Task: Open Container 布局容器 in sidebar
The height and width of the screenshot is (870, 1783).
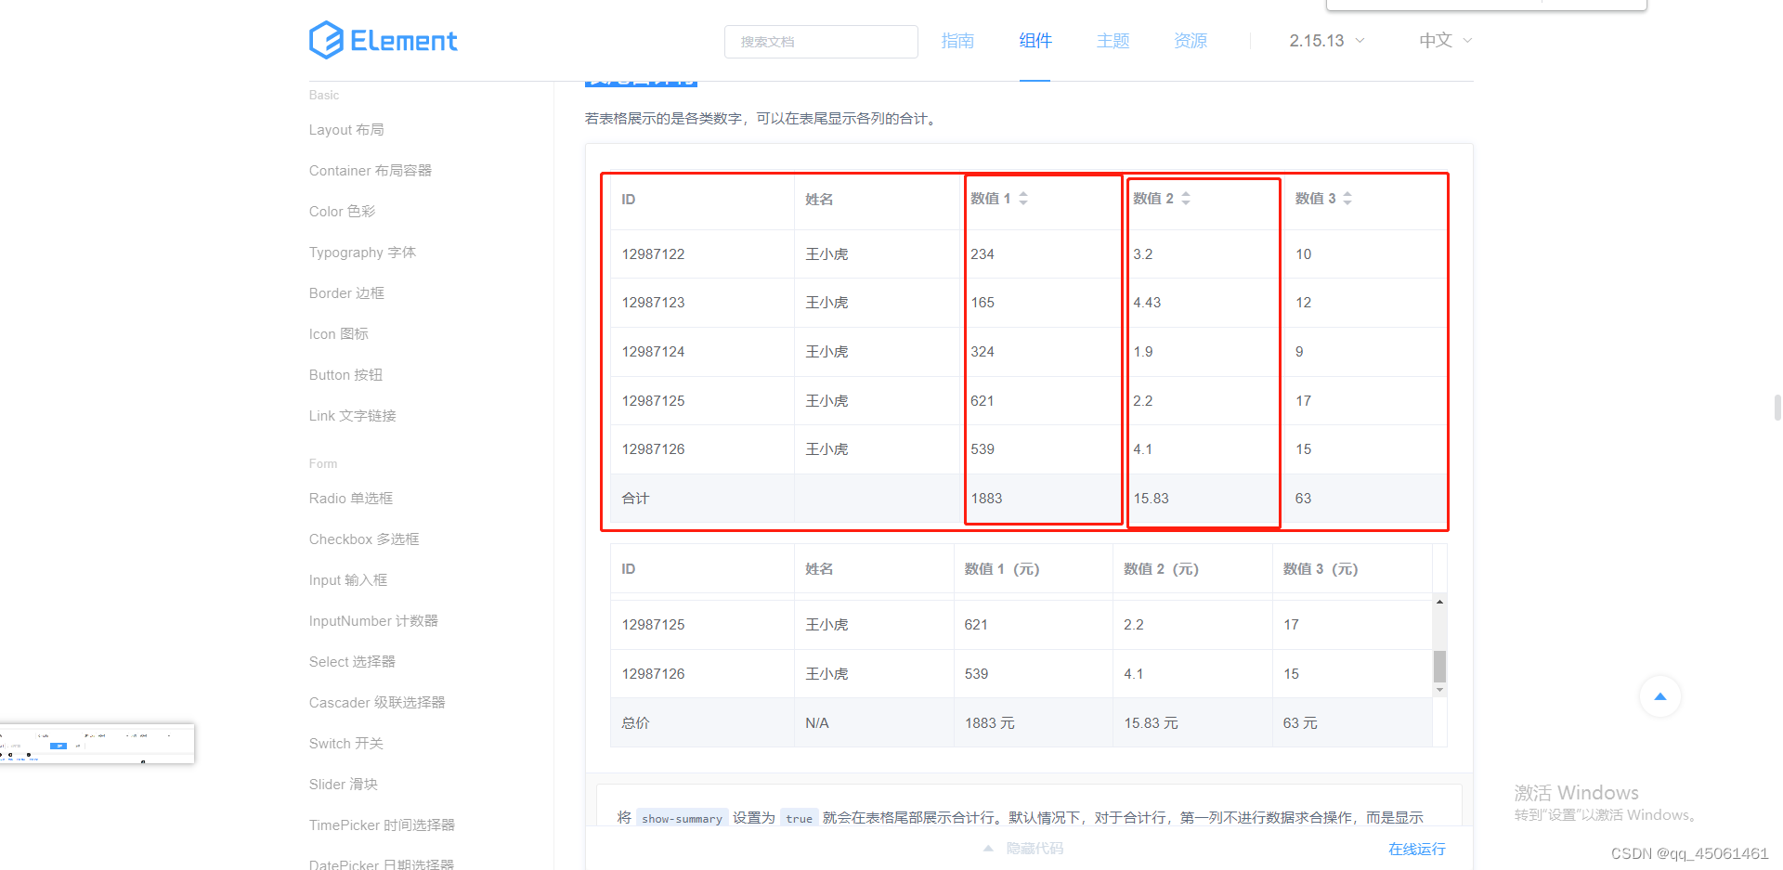Action: pos(371,171)
